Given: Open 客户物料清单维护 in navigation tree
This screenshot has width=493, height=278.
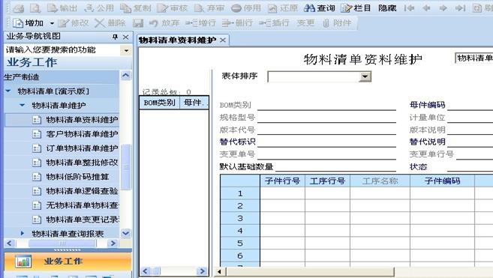Looking at the screenshot, I should [82, 134].
